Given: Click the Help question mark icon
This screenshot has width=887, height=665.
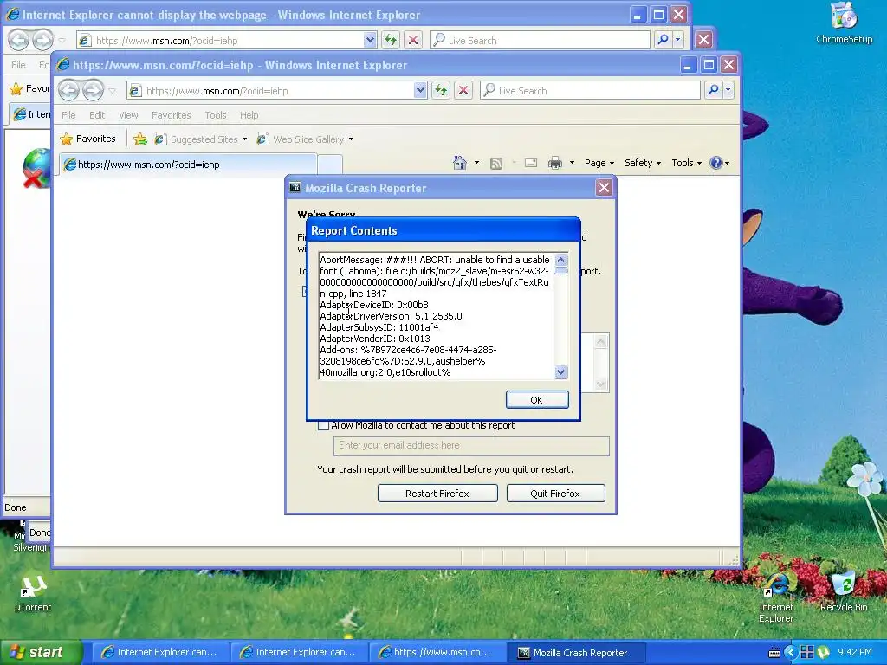Looking at the screenshot, I should coord(716,163).
